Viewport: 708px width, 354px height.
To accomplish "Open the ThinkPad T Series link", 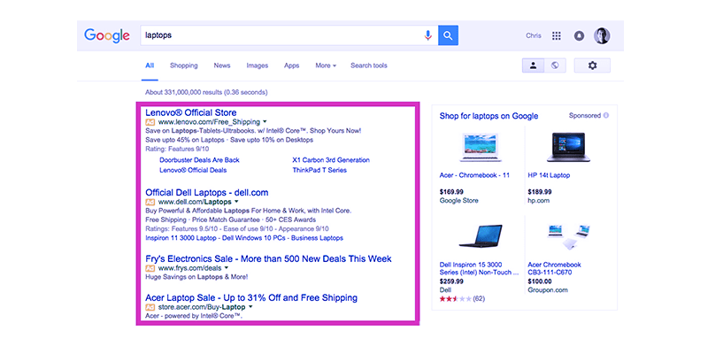I will point(319,170).
